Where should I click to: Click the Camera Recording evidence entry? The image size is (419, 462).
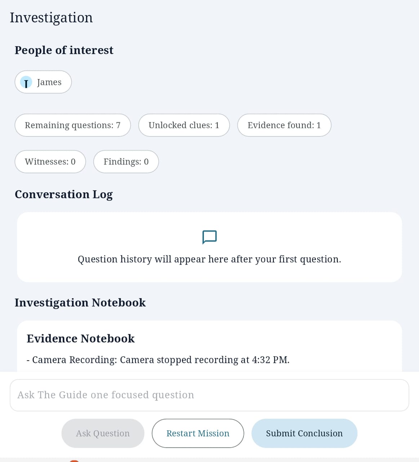coord(158,360)
